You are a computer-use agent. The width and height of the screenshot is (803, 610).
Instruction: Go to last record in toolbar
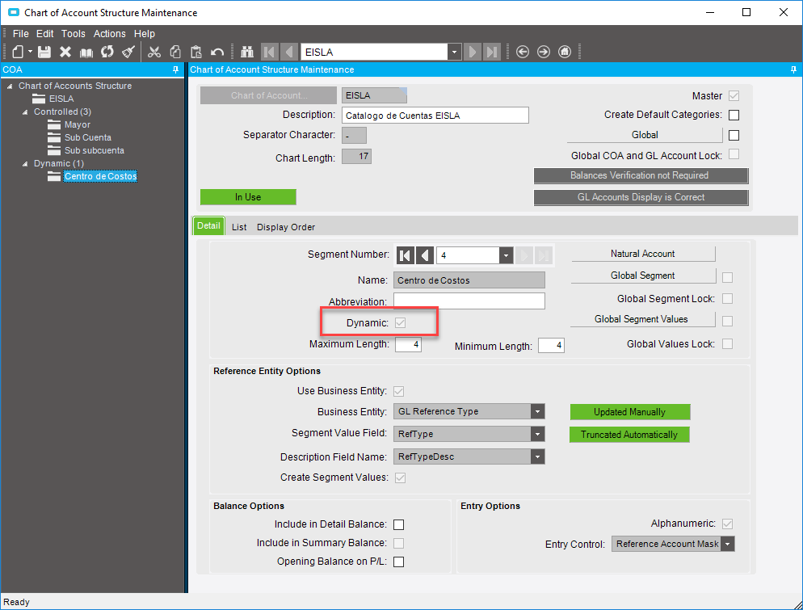492,52
